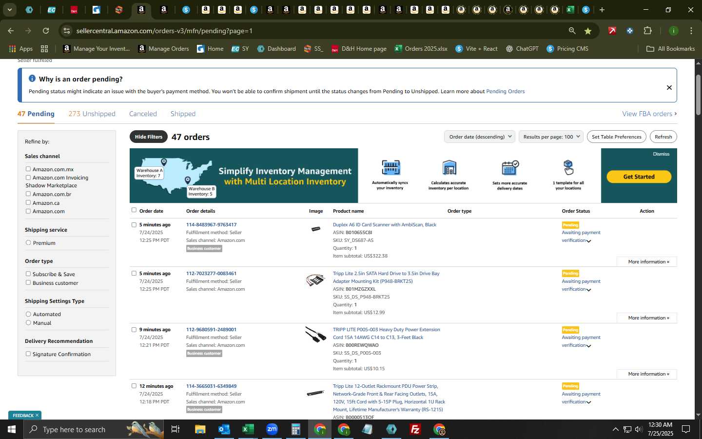Open Task View on the taskbar
The image size is (702, 439).
tap(175, 429)
